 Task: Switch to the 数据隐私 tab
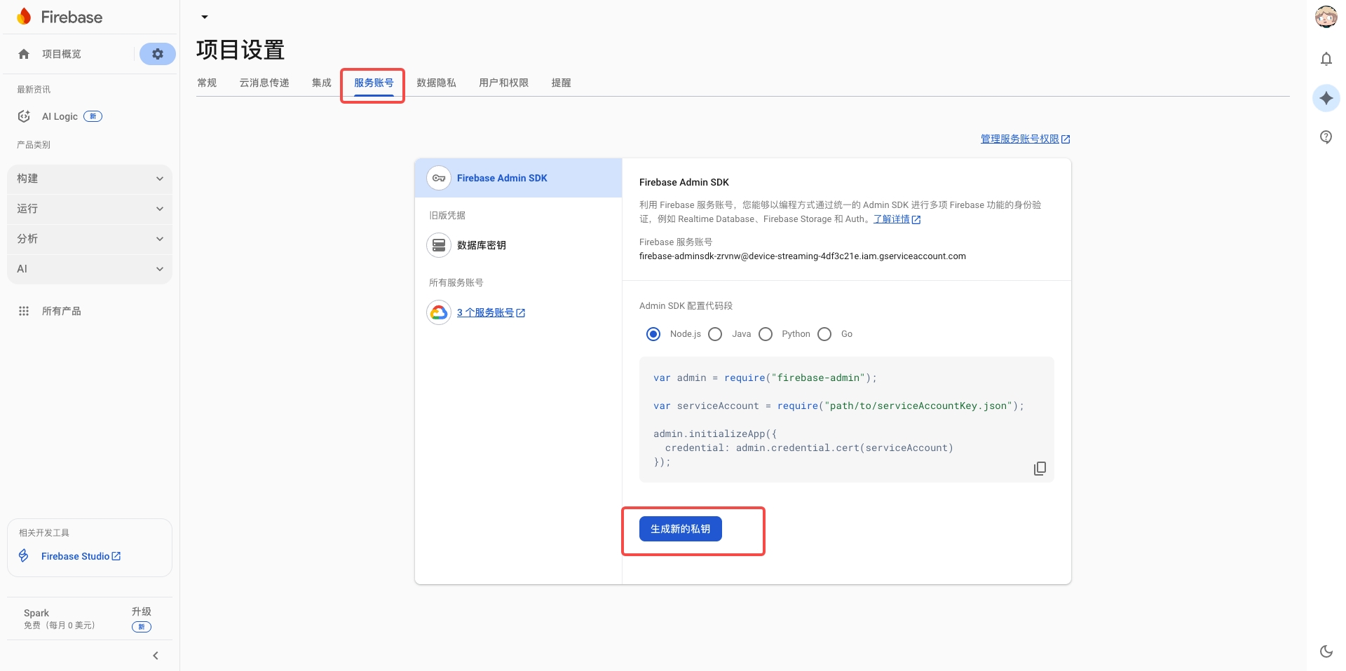click(436, 83)
